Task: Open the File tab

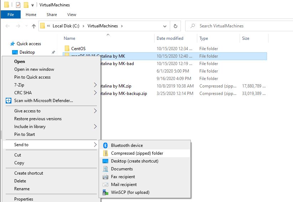Action: point(11,15)
